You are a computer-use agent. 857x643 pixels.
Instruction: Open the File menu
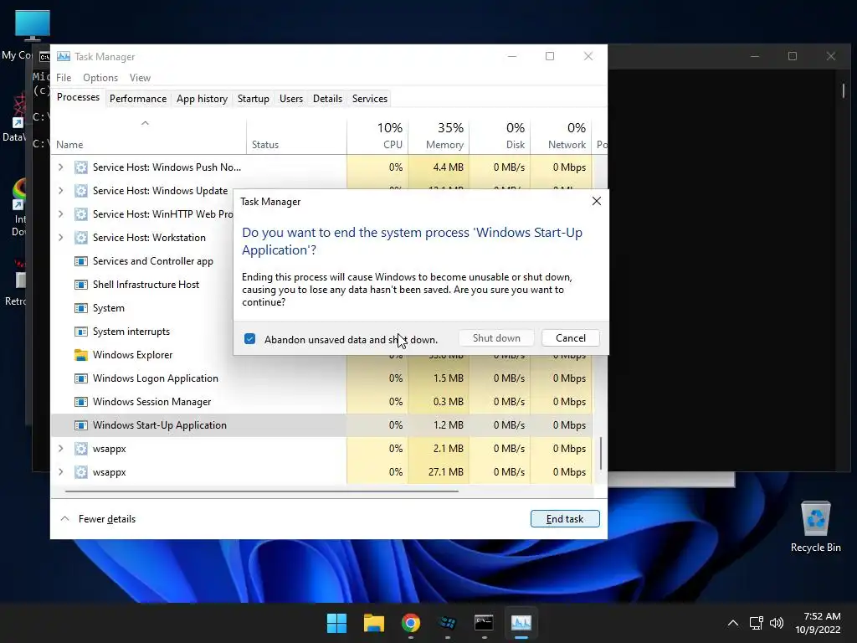point(64,78)
